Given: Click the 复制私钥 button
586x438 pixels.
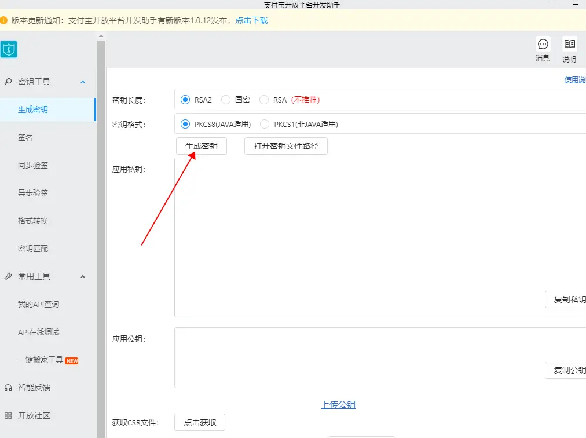Looking at the screenshot, I should (x=566, y=300).
